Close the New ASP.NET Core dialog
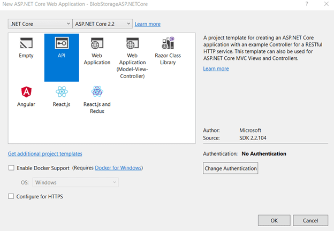 [326, 4]
